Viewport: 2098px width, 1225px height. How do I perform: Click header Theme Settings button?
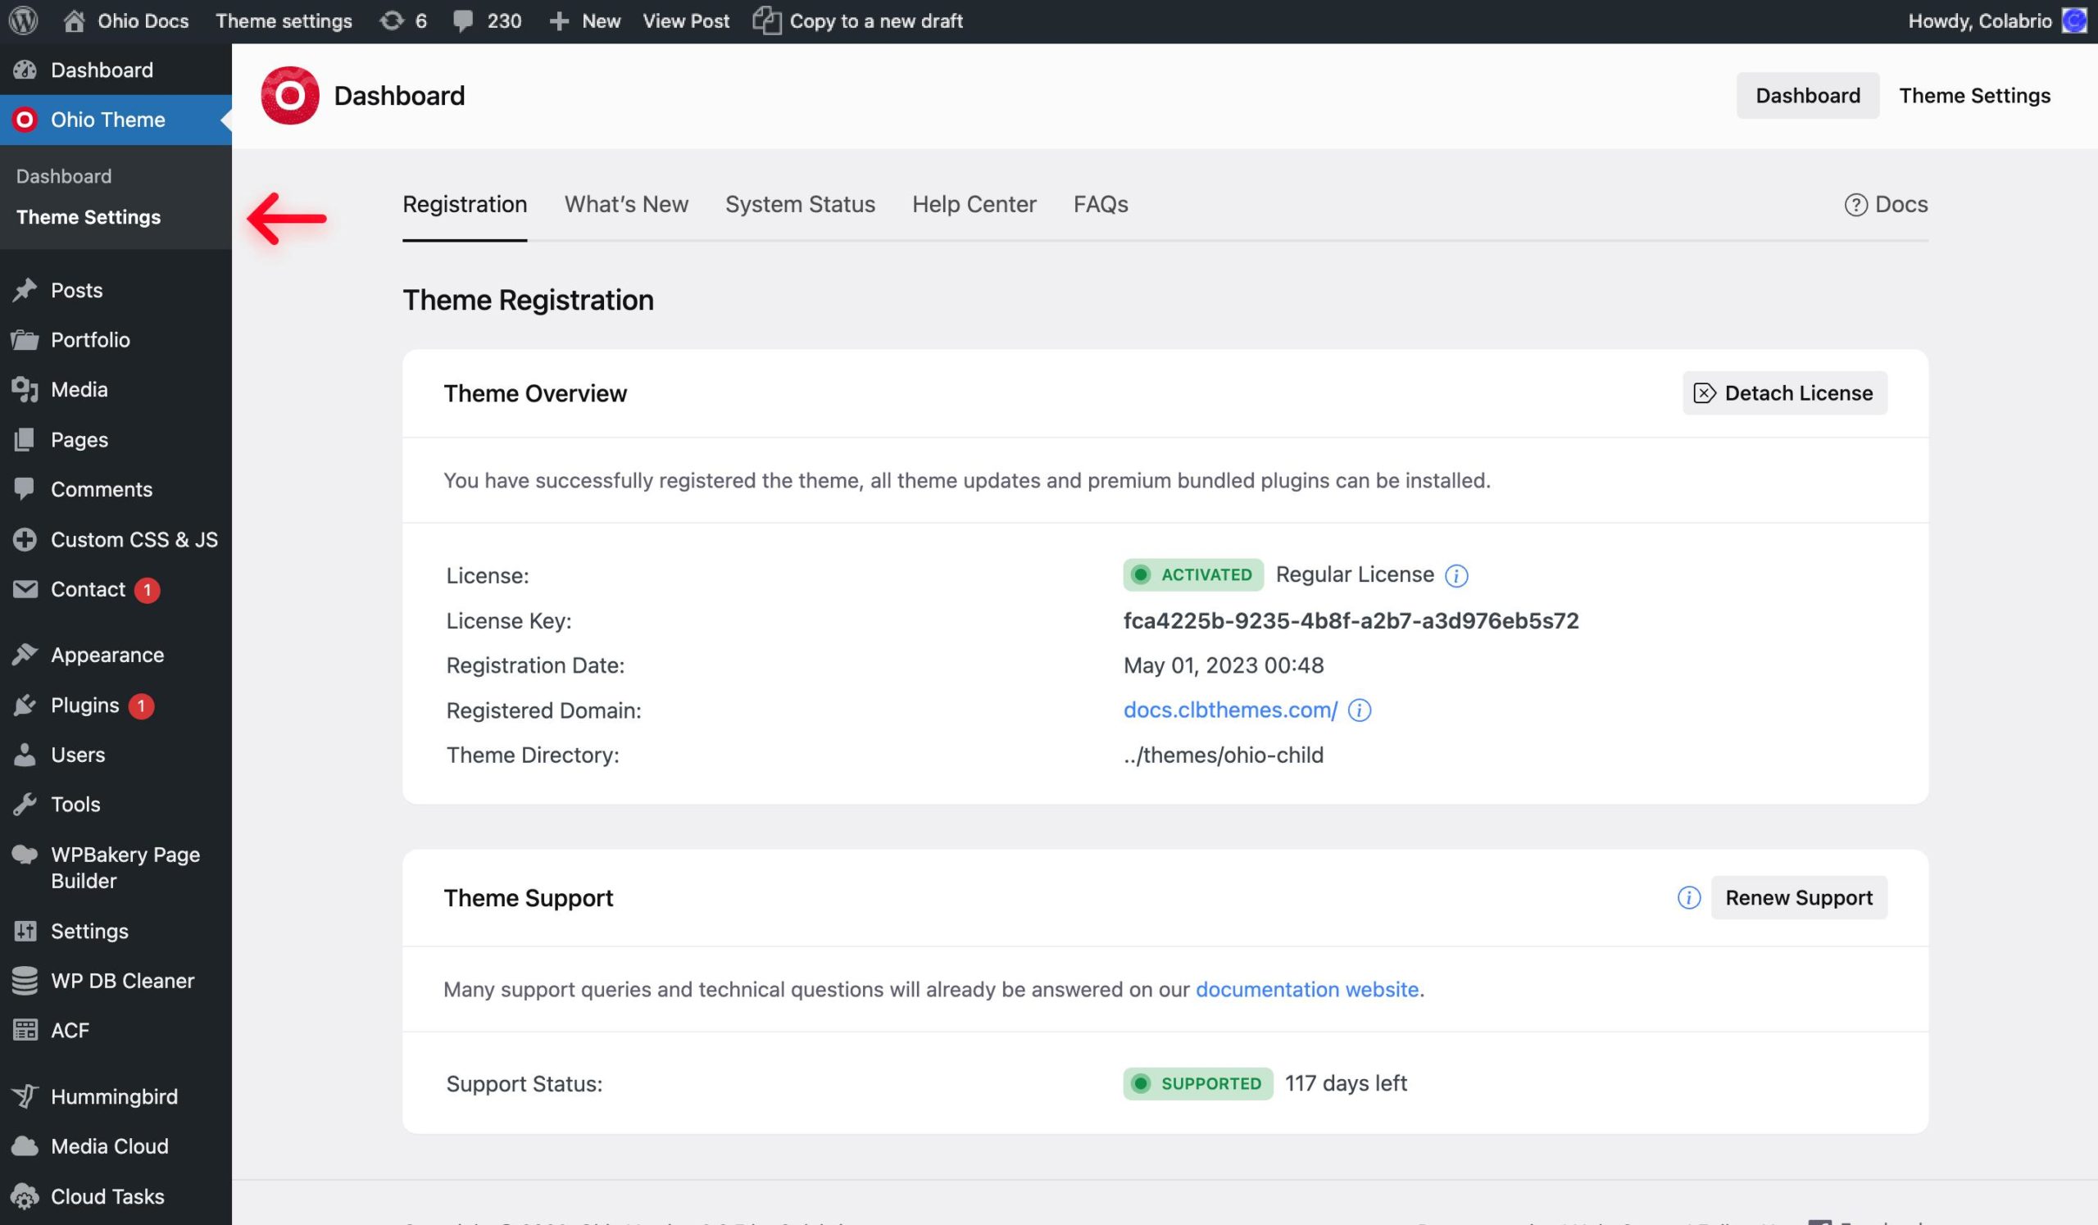pyautogui.click(x=1975, y=96)
